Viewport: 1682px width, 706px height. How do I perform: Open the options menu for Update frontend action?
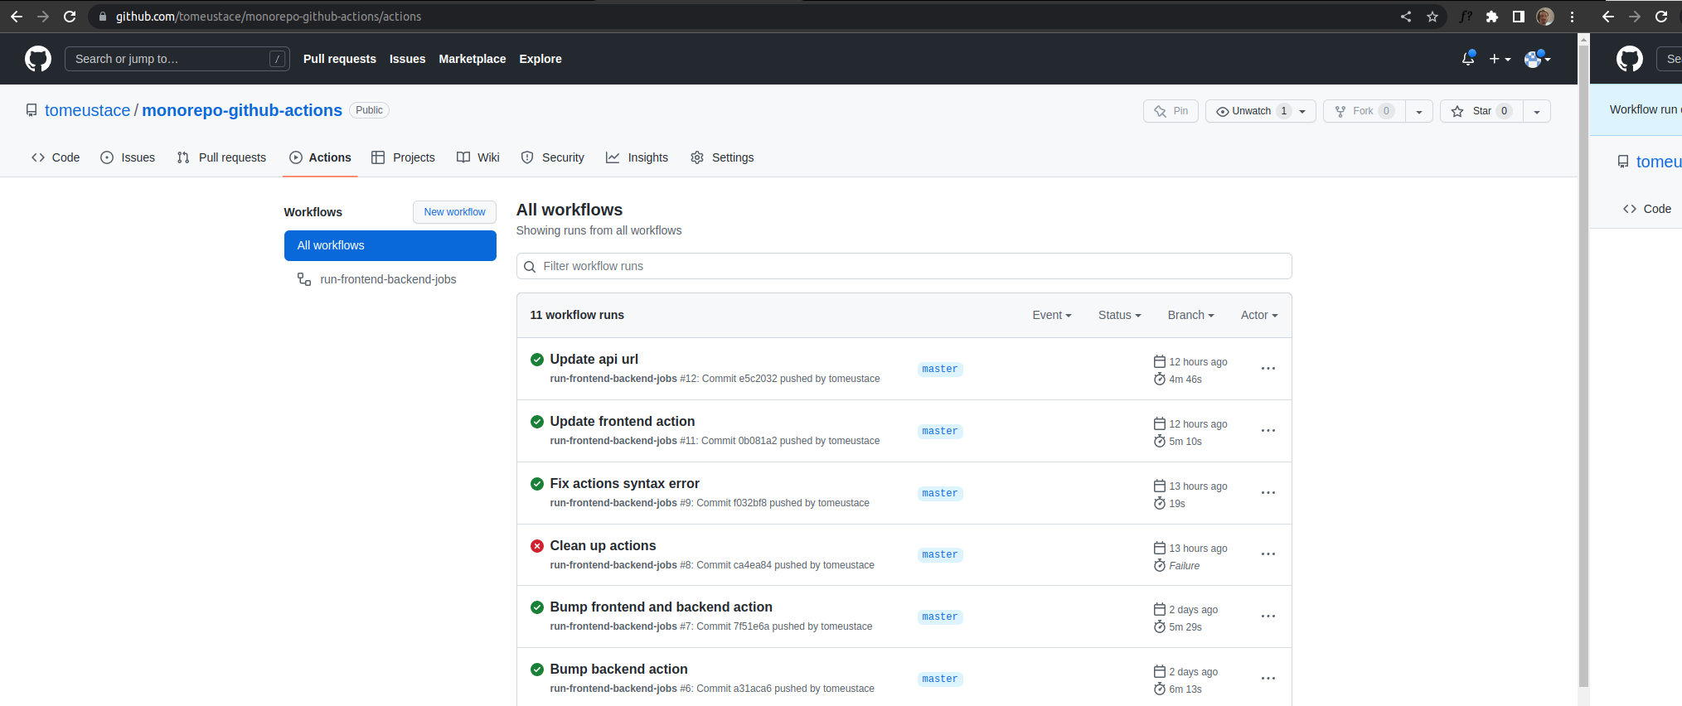pyautogui.click(x=1268, y=431)
